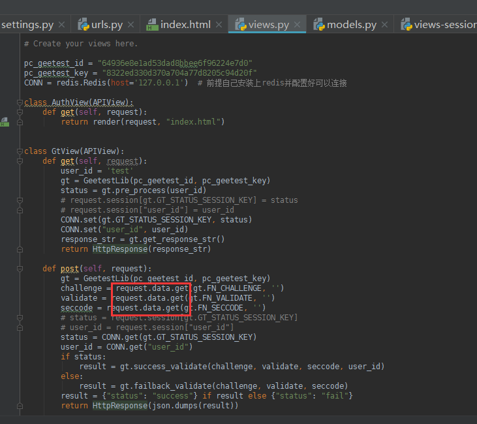Click the Python file icon on models.py tab
This screenshot has width=477, height=424.
[319, 25]
